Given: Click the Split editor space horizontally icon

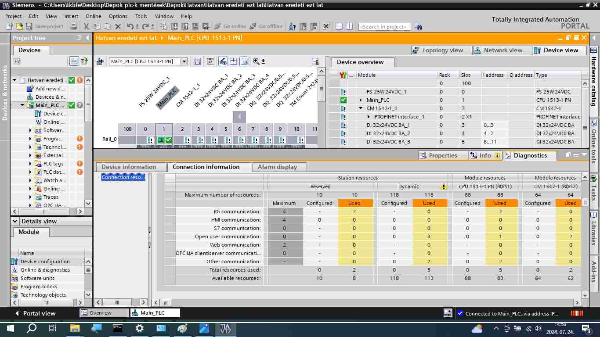Looking at the screenshot, I should 339,26.
